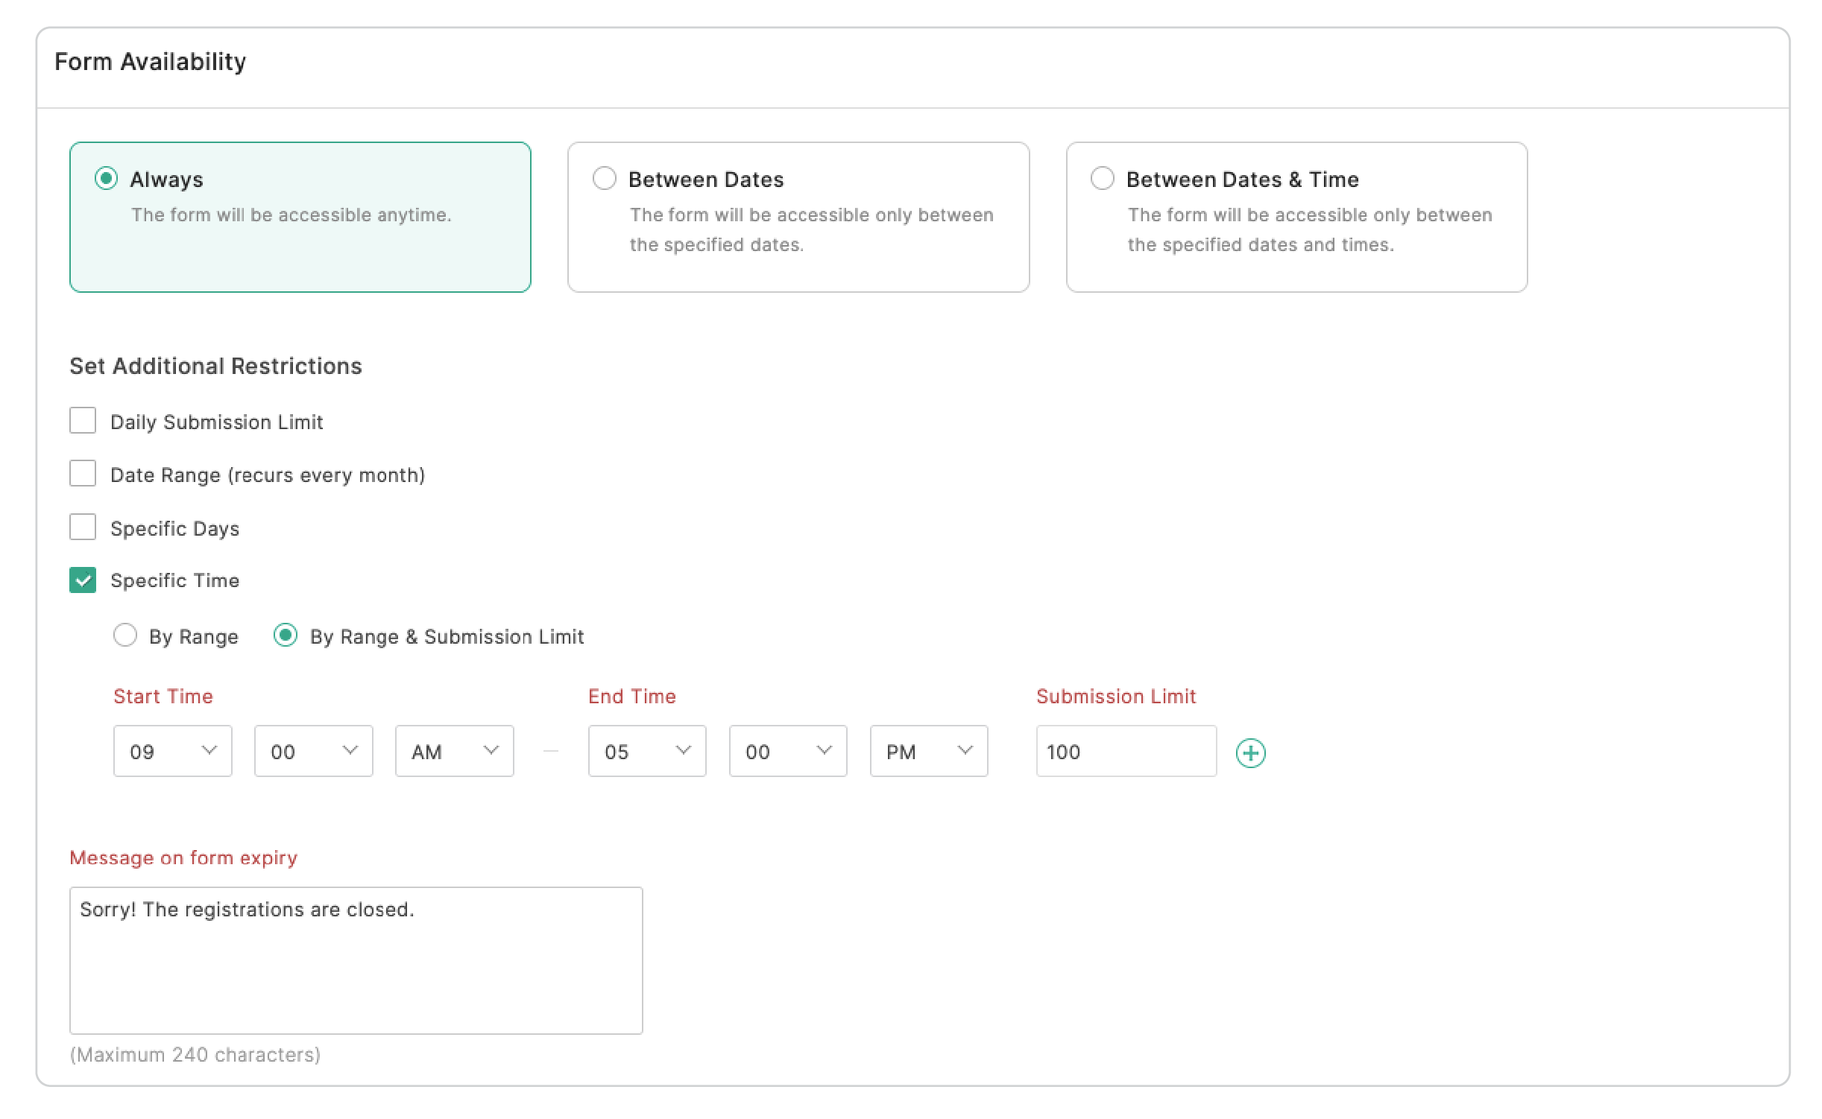This screenshot has height=1119, width=1822.
Task: Click the plus icon to add time range
Action: (x=1251, y=752)
